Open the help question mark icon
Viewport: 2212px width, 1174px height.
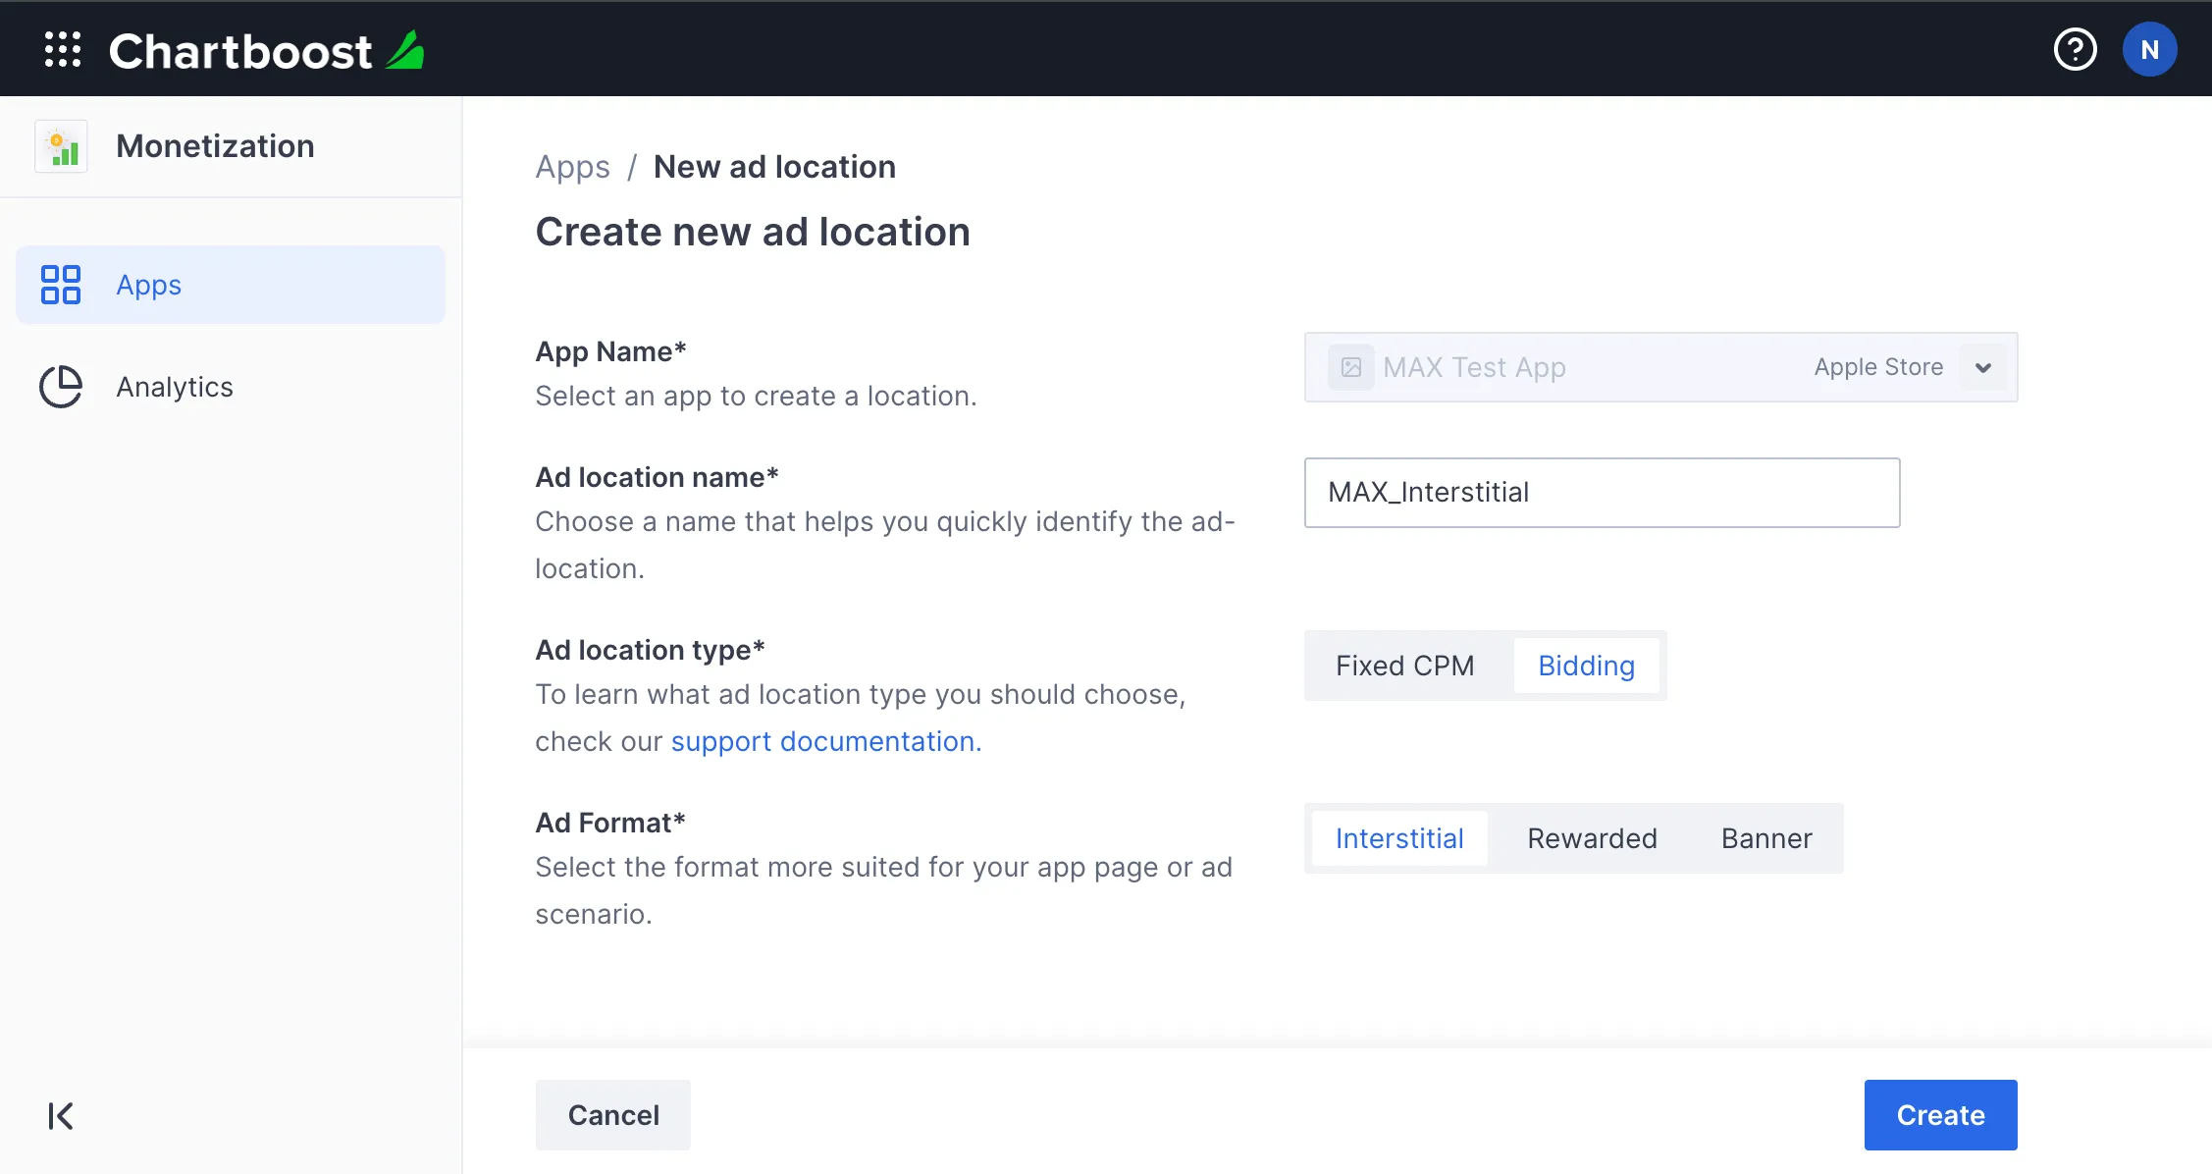coord(2075,48)
